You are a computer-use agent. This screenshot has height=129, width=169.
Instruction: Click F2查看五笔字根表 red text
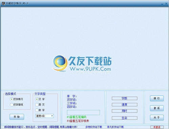point(78,121)
